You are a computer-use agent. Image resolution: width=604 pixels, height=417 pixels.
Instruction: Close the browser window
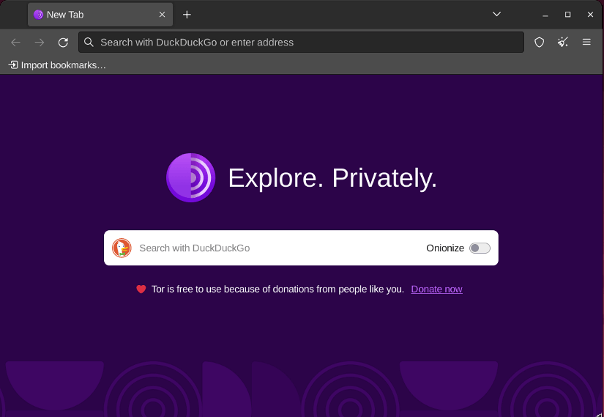click(x=590, y=15)
